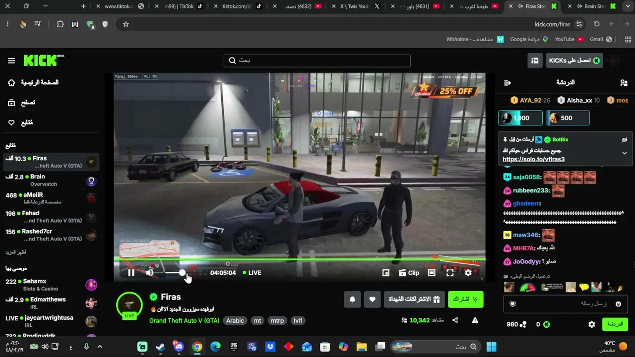Click the channel points balance 980

[516, 324]
